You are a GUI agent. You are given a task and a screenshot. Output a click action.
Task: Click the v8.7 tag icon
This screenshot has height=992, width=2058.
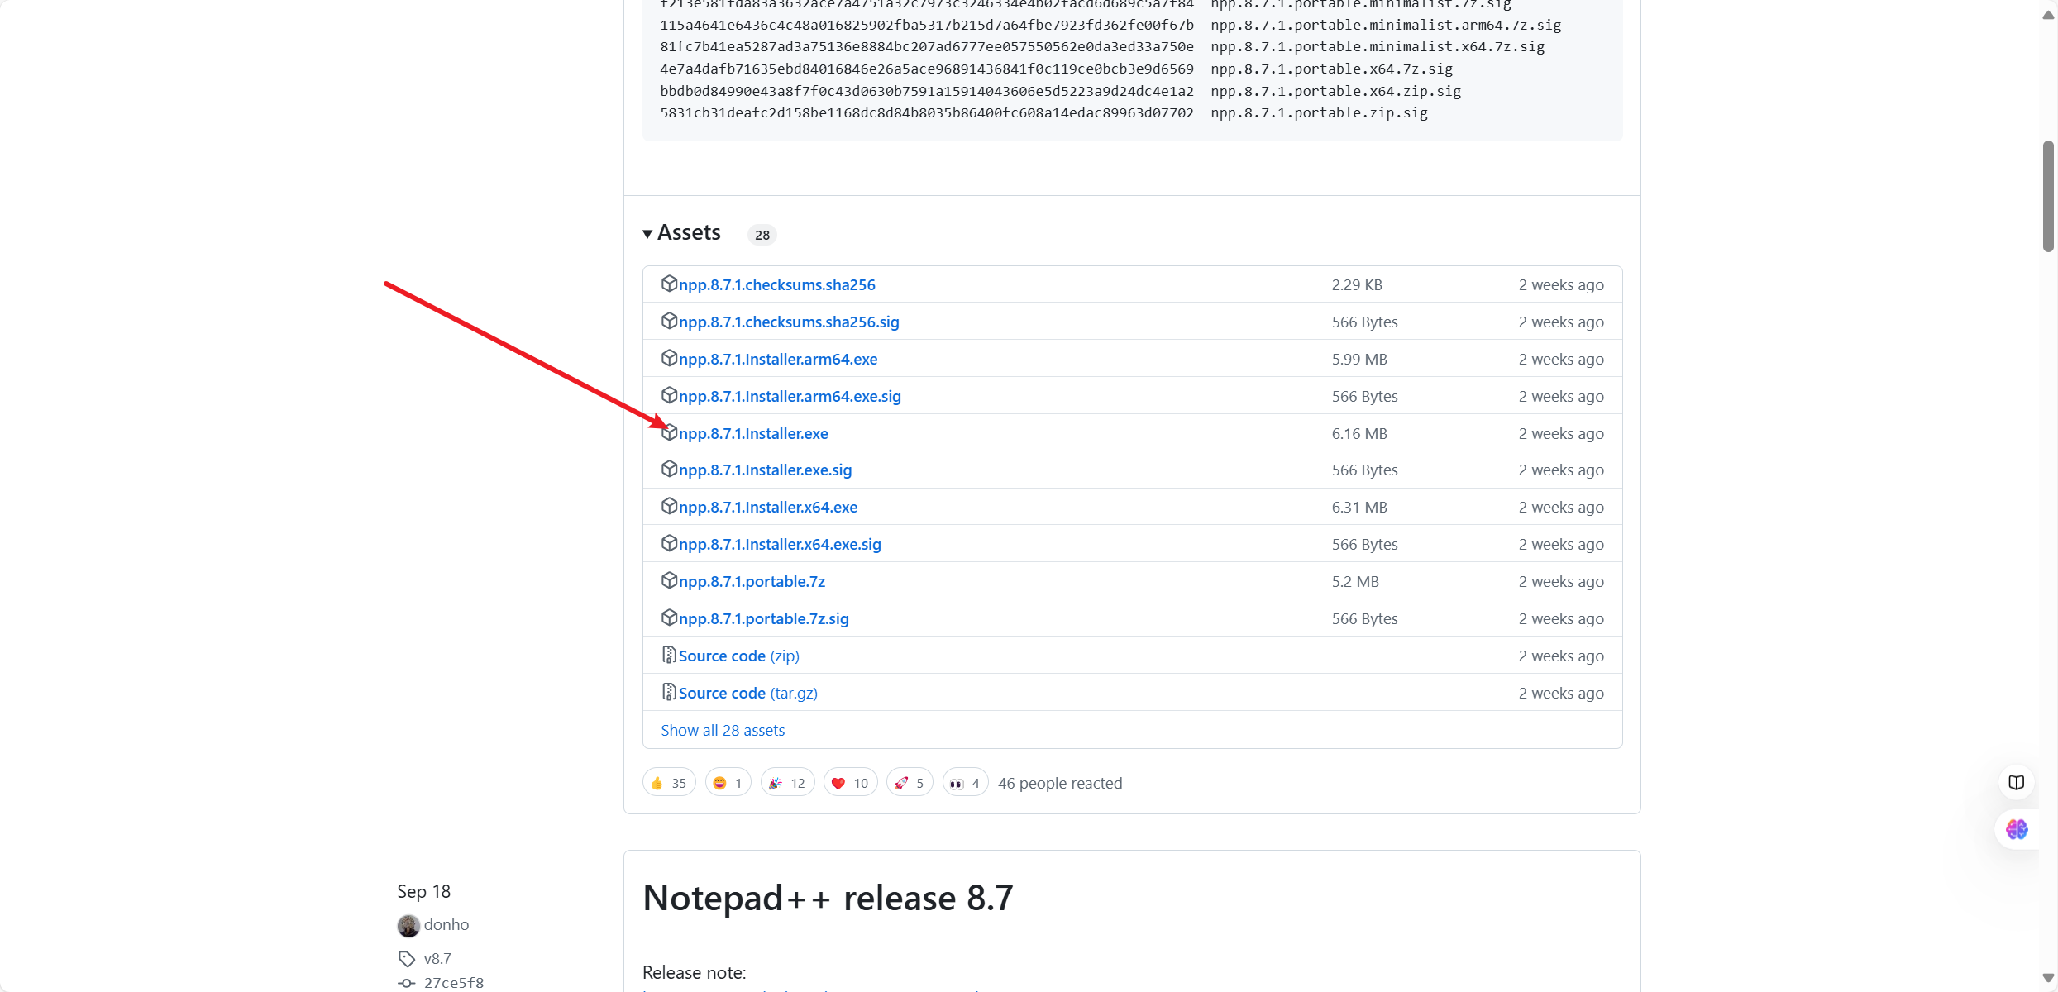(406, 959)
